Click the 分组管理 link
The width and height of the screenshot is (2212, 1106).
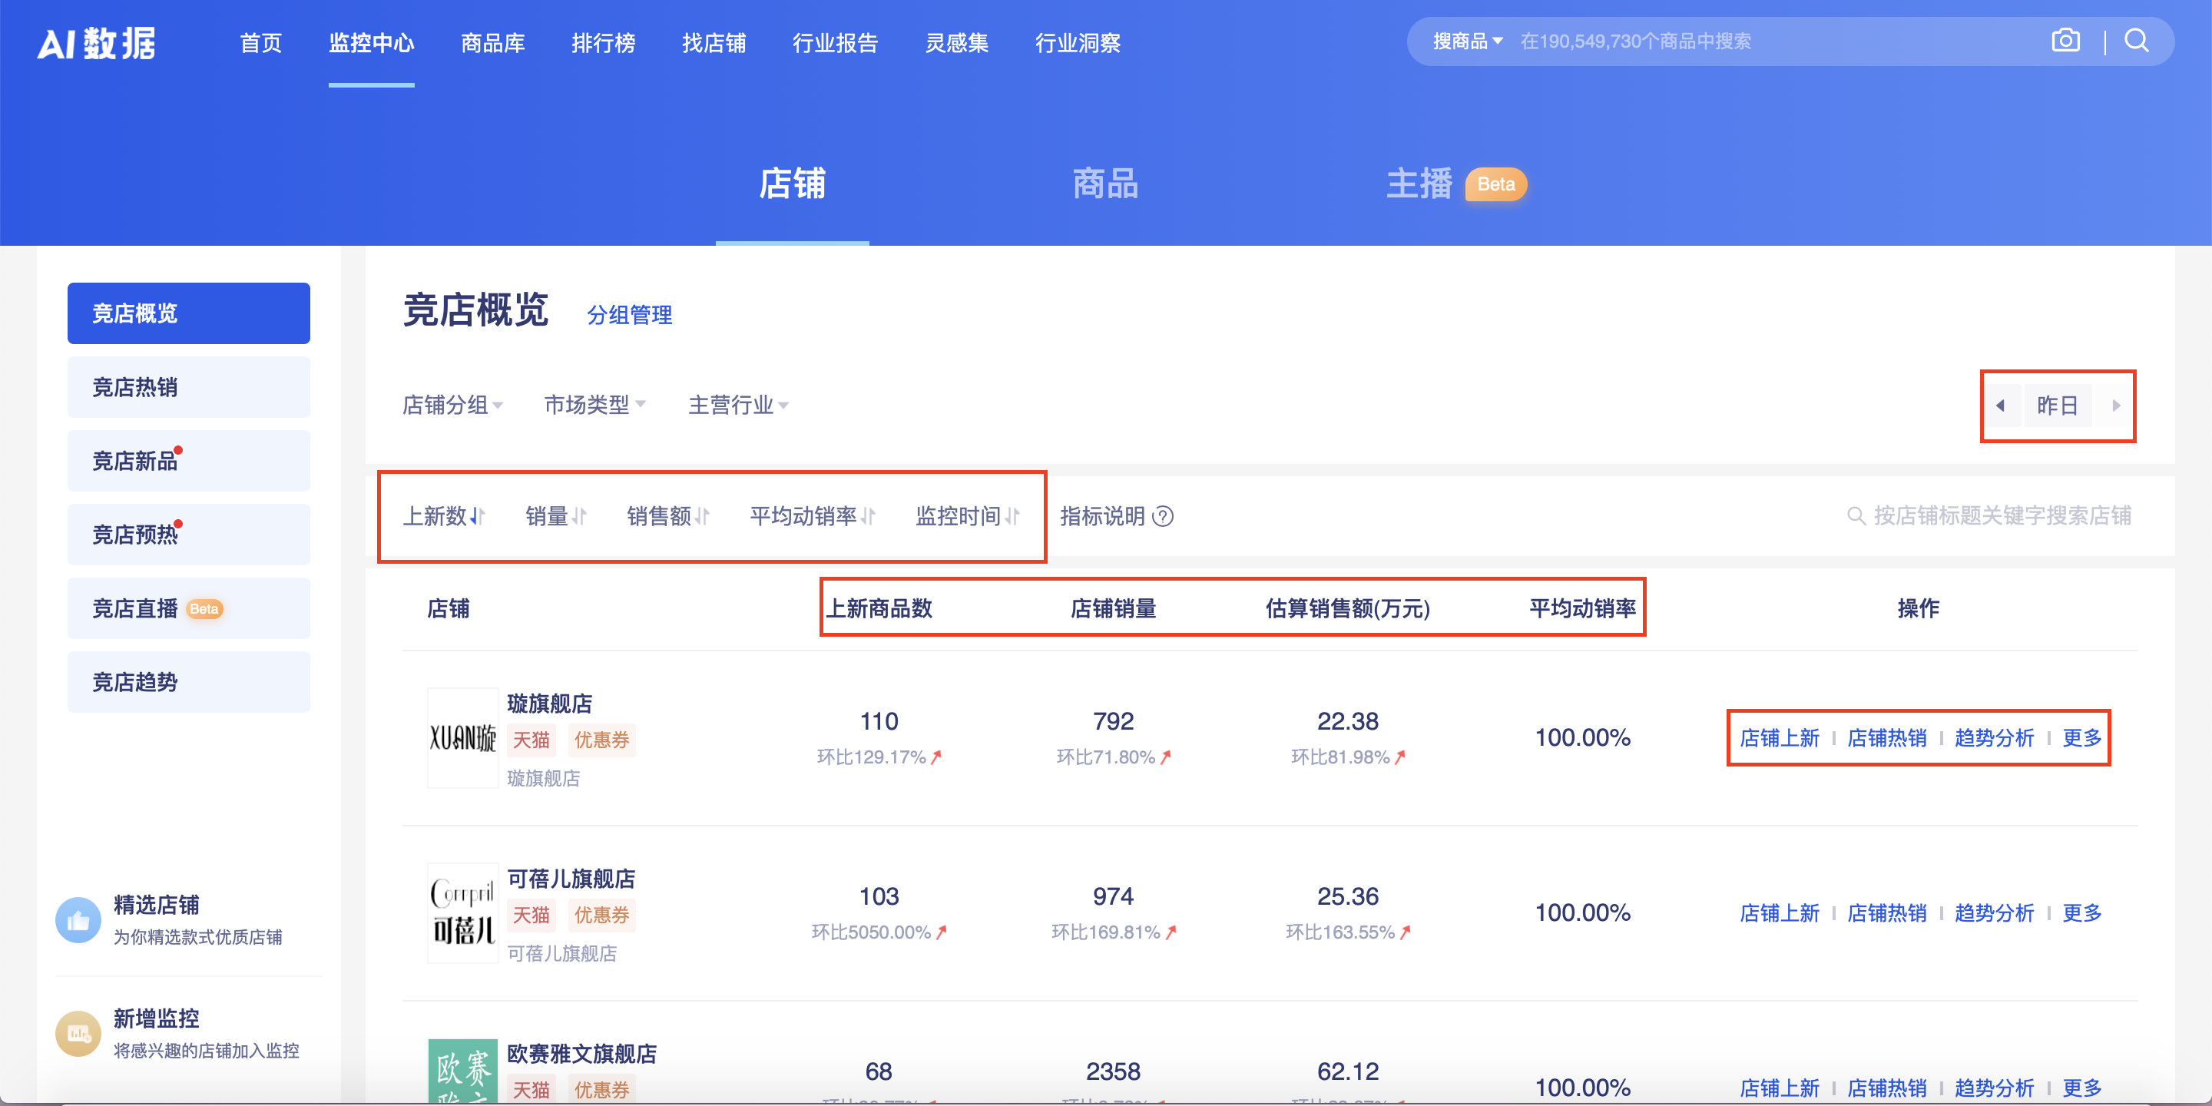click(630, 315)
